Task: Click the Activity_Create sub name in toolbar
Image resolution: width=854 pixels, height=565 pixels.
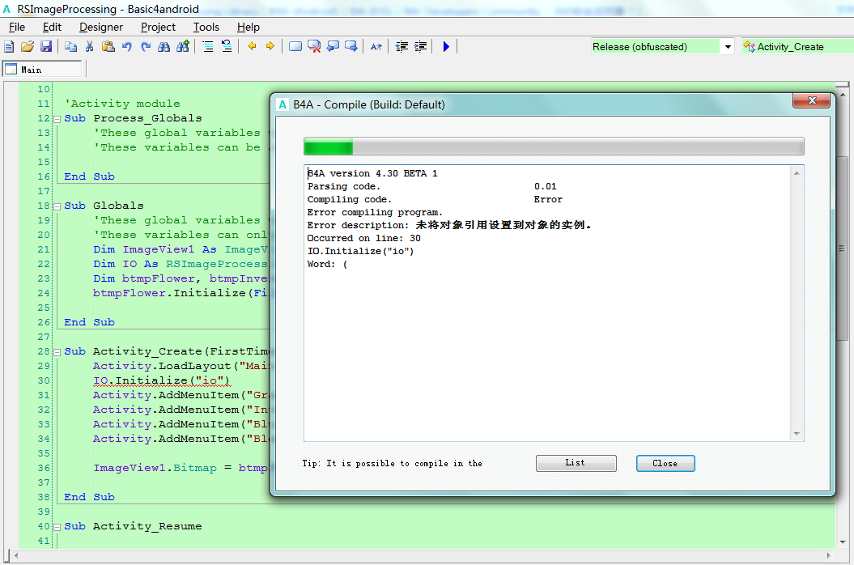Action: 790,47
